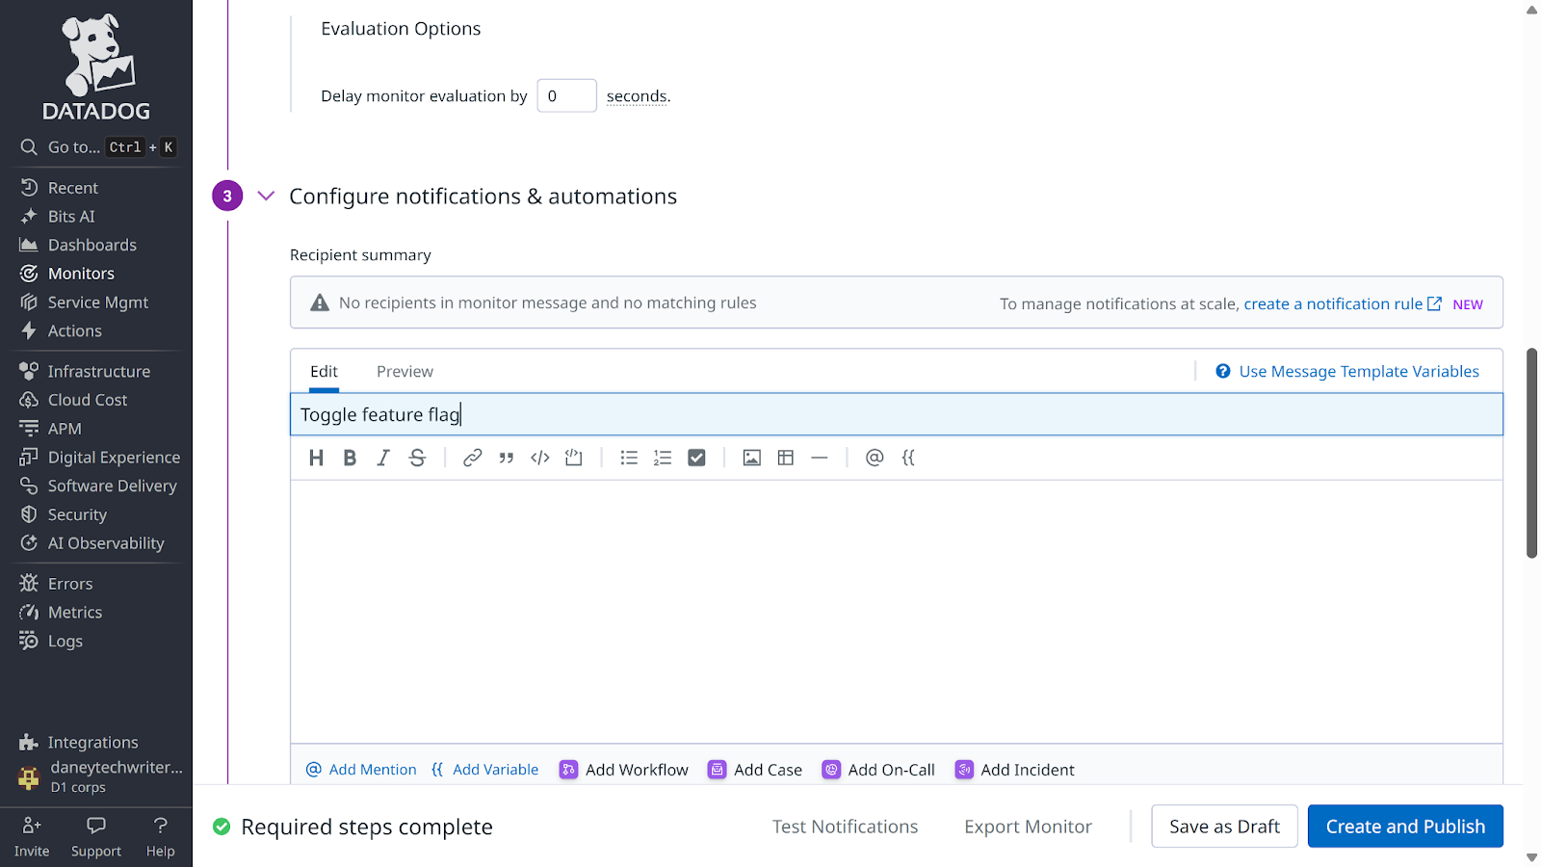1541x867 pixels.
Task: Insert an image
Action: (x=752, y=458)
